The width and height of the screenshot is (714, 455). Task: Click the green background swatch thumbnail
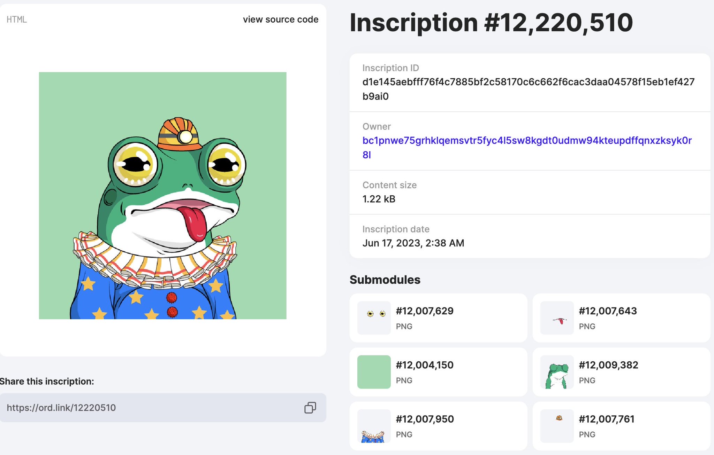(x=374, y=372)
